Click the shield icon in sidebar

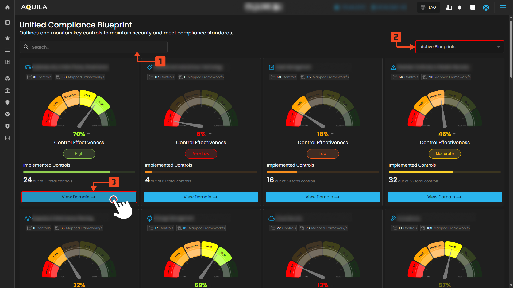point(7,102)
